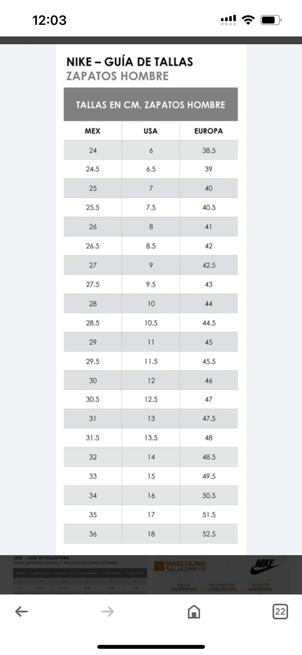
Task: Open the tabs counter showing 22
Action: 280,612
